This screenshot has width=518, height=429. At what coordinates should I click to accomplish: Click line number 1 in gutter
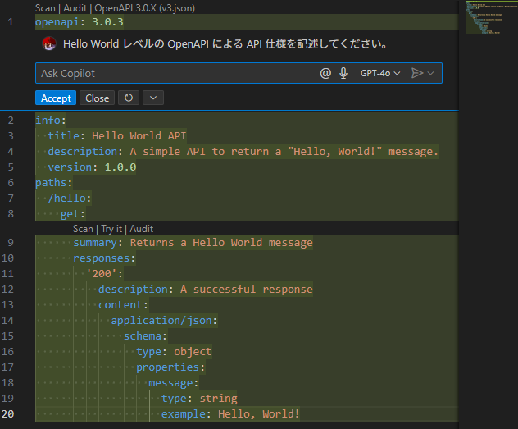click(x=11, y=22)
